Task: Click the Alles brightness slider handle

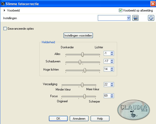Action: [82, 54]
